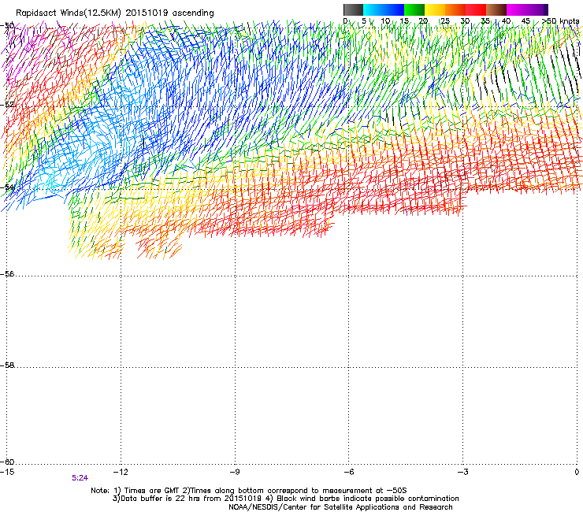The height and width of the screenshot is (512, 583).
Task: Click the purple '5:24' pass time label
Action: point(80,478)
